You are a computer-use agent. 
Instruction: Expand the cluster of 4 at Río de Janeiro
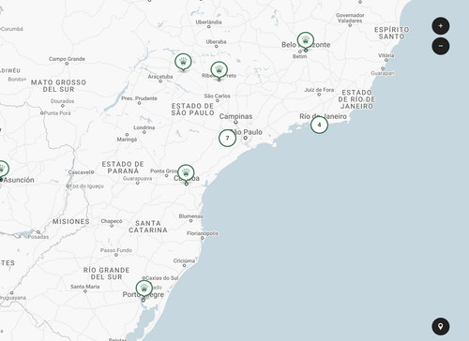319,125
